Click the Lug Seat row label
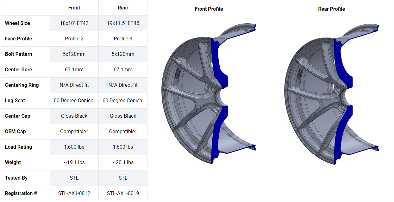The image size is (394, 202). (15, 101)
